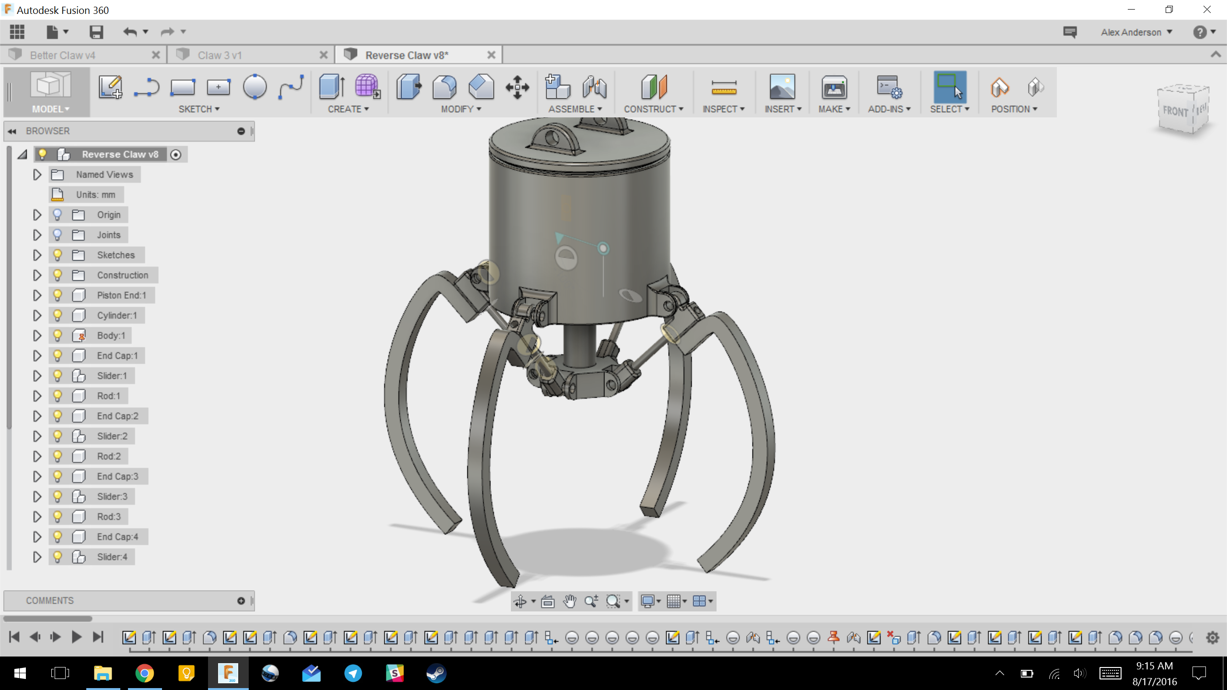Select the Extrude tool
Viewport: 1227px width, 690px height.
pyautogui.click(x=332, y=87)
